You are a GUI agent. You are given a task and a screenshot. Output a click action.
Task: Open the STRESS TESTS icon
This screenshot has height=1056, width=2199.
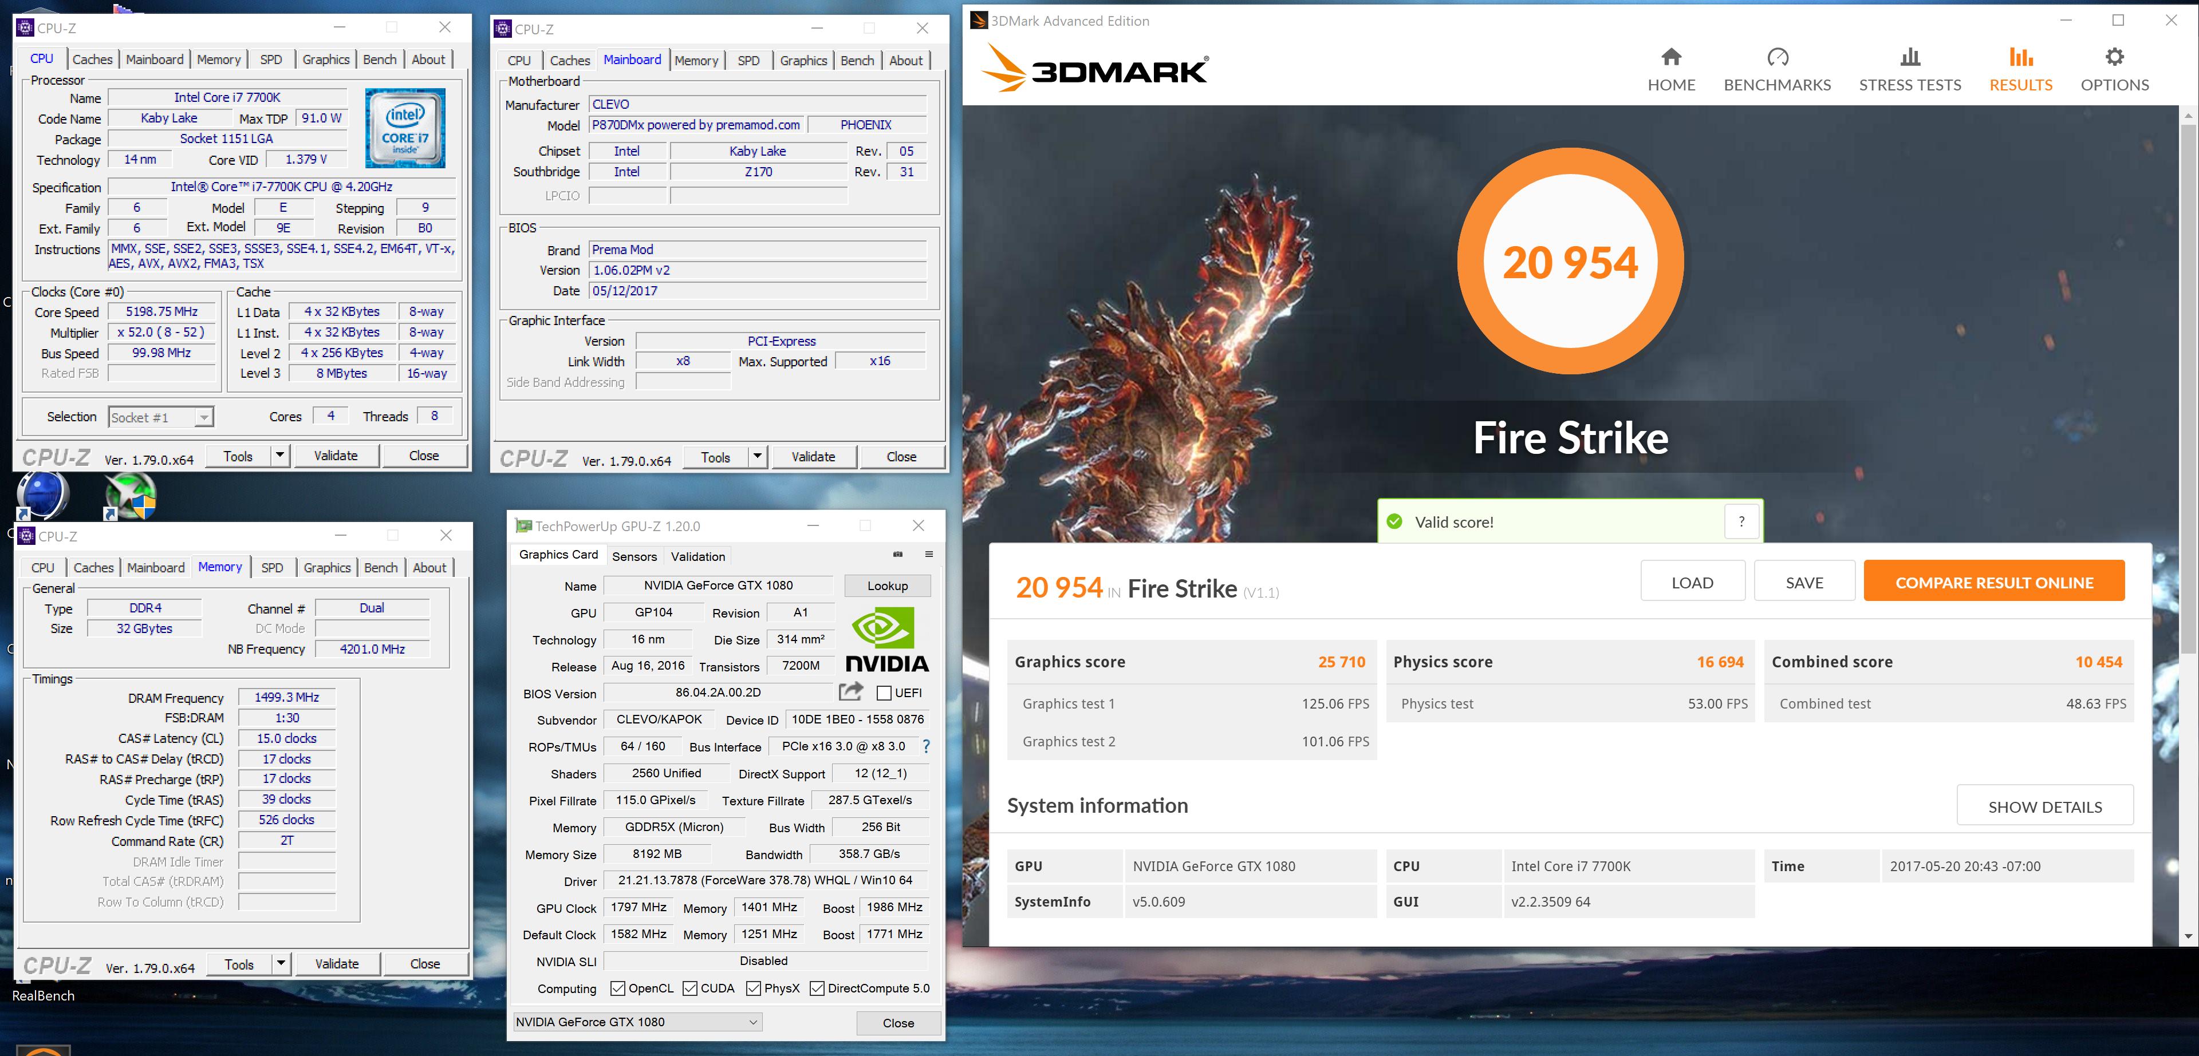coord(1910,57)
